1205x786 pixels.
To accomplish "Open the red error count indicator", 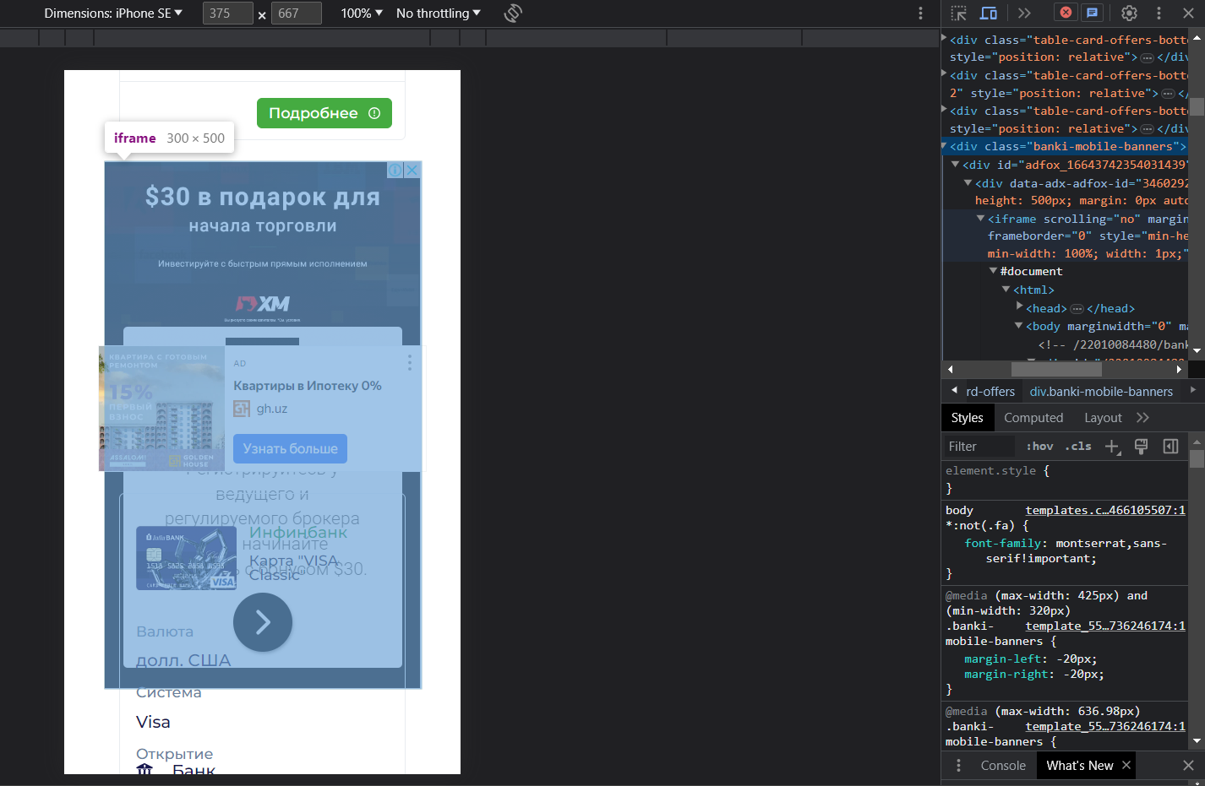I will 1066,13.
